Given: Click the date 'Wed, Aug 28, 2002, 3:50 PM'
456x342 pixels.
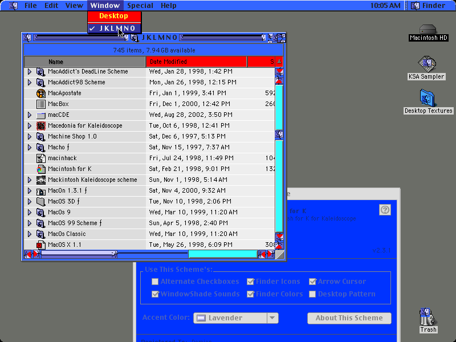Looking at the screenshot, I should (191, 115).
